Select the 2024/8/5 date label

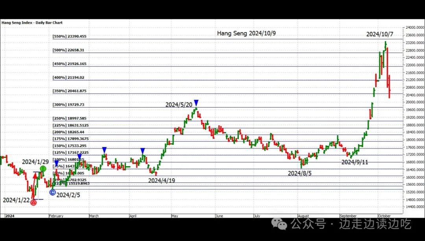coord(299,173)
